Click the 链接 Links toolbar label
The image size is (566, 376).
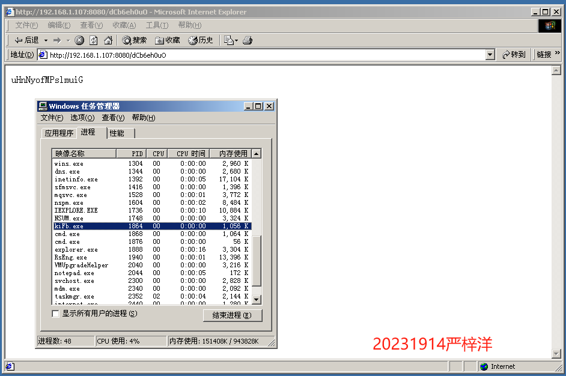[x=544, y=55]
